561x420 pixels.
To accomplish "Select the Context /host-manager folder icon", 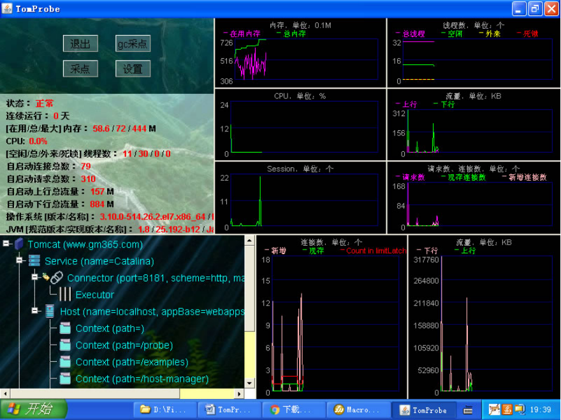I will 65,379.
